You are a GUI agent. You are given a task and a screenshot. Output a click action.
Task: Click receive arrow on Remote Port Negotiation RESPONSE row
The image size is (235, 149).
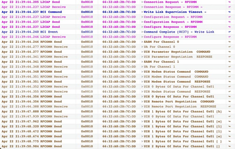point(230,107)
